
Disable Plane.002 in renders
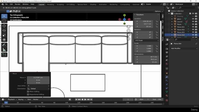196,30
